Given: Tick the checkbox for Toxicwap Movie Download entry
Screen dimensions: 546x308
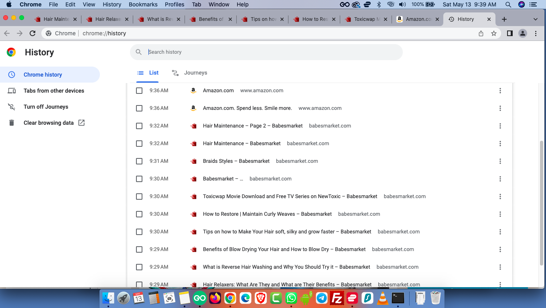Looking at the screenshot, I should click(x=139, y=197).
